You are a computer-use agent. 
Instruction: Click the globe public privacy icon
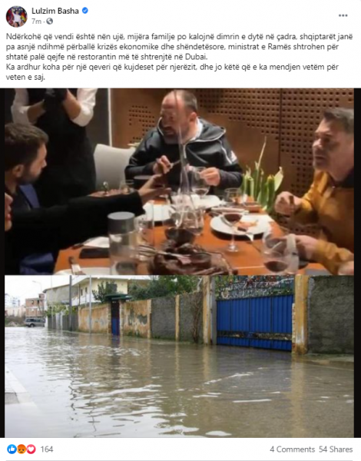coord(50,22)
